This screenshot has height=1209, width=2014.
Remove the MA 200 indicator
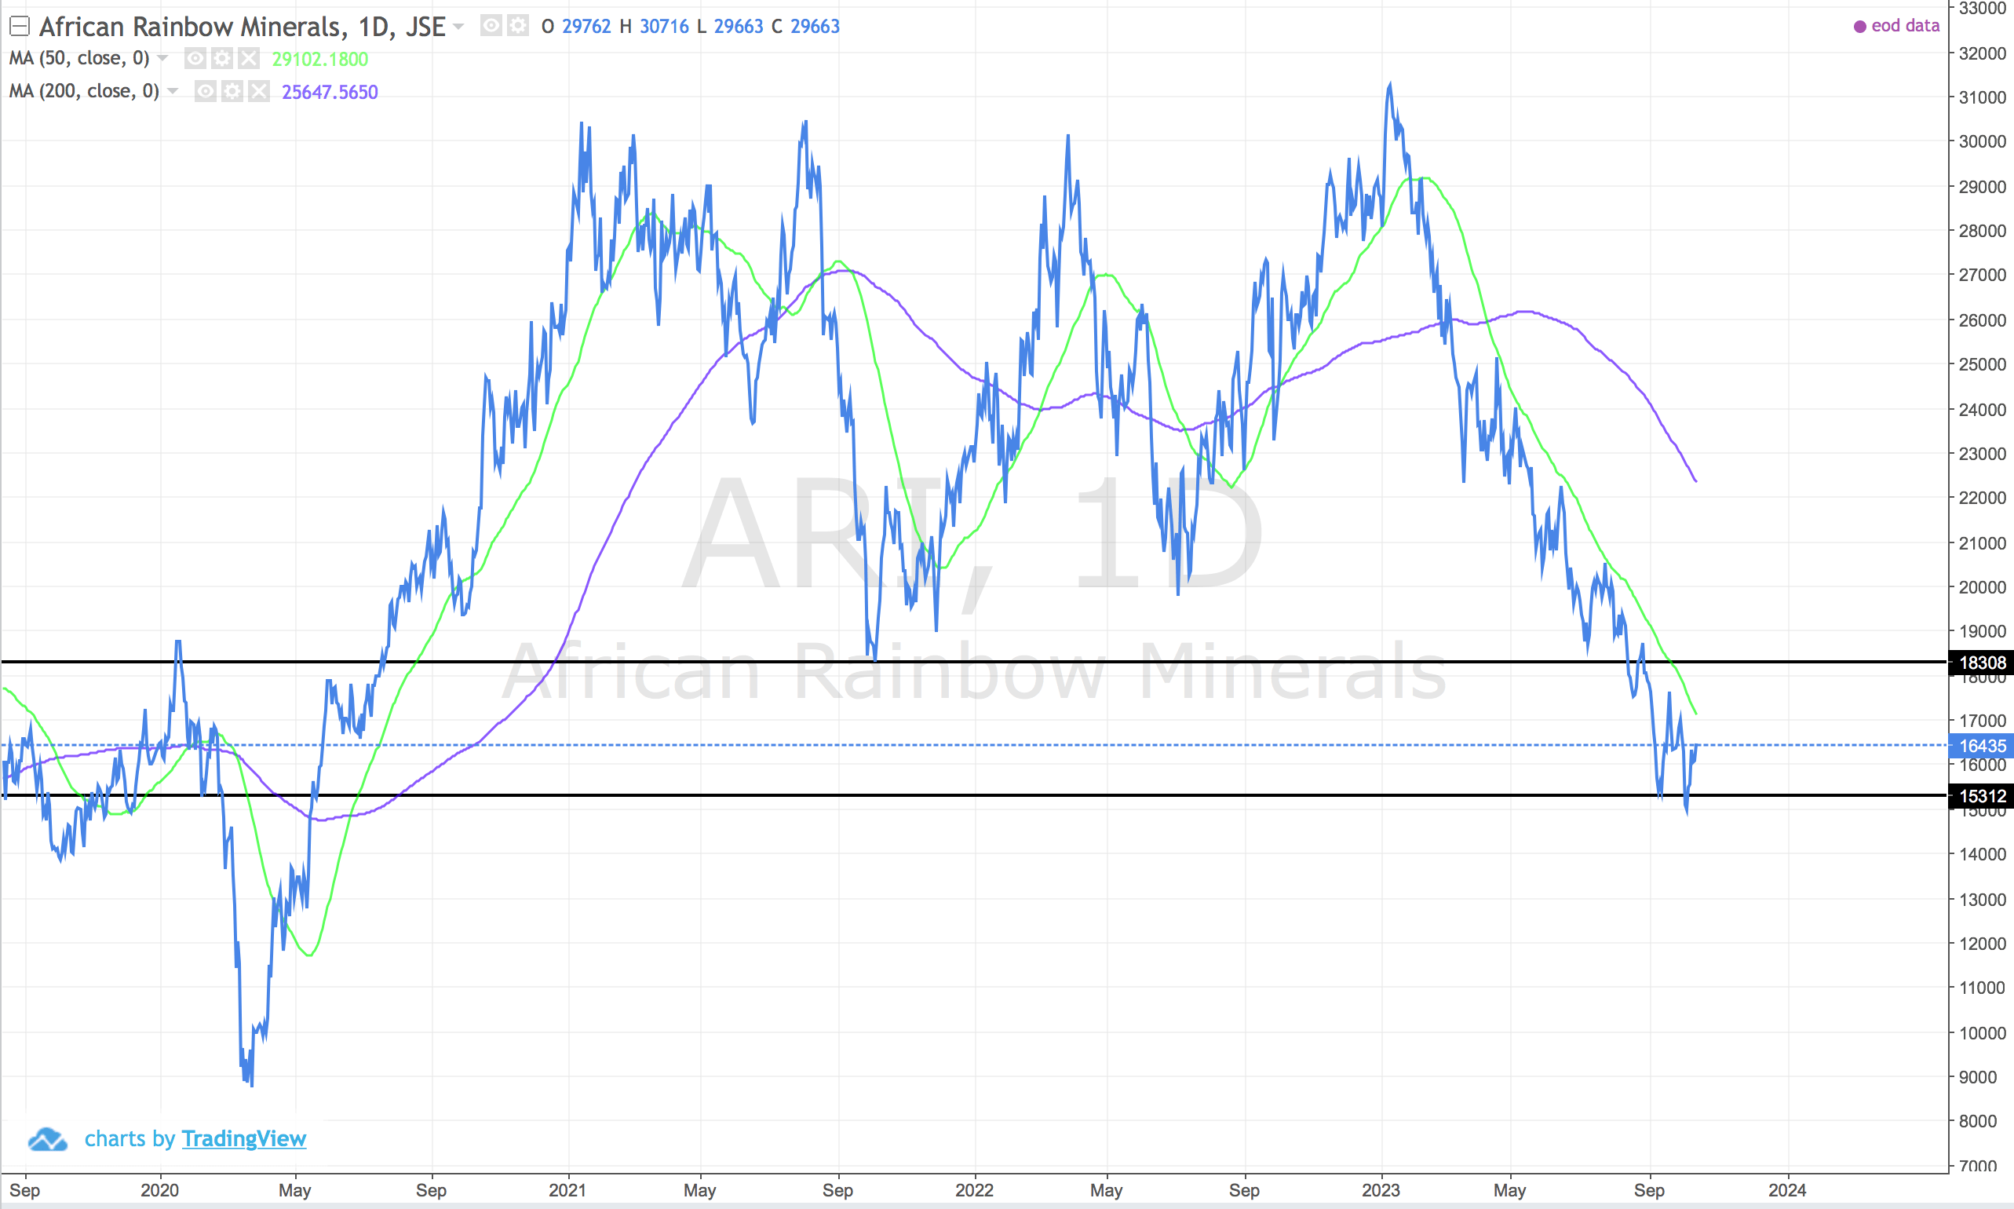259,91
